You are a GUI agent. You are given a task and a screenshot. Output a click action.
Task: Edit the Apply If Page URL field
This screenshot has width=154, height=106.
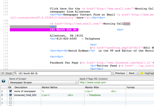pos(116,82)
